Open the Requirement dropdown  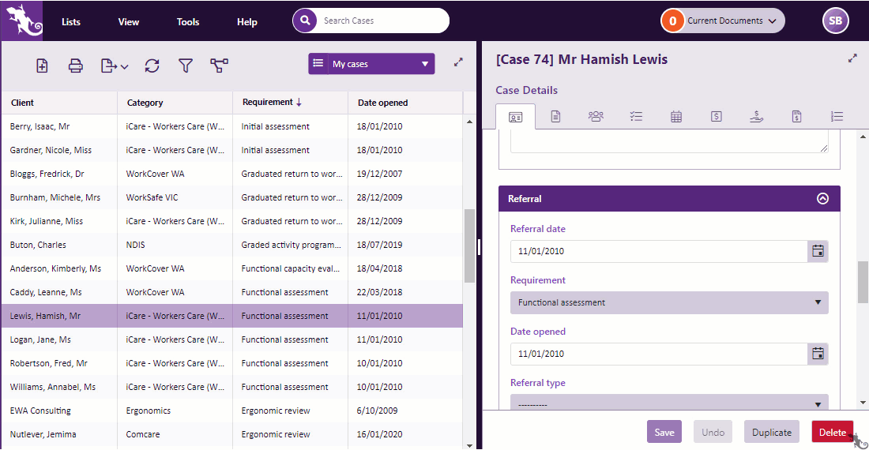pyautogui.click(x=669, y=303)
